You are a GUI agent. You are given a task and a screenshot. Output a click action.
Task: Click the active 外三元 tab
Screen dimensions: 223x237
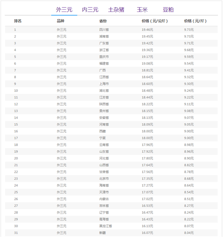coord(64,10)
